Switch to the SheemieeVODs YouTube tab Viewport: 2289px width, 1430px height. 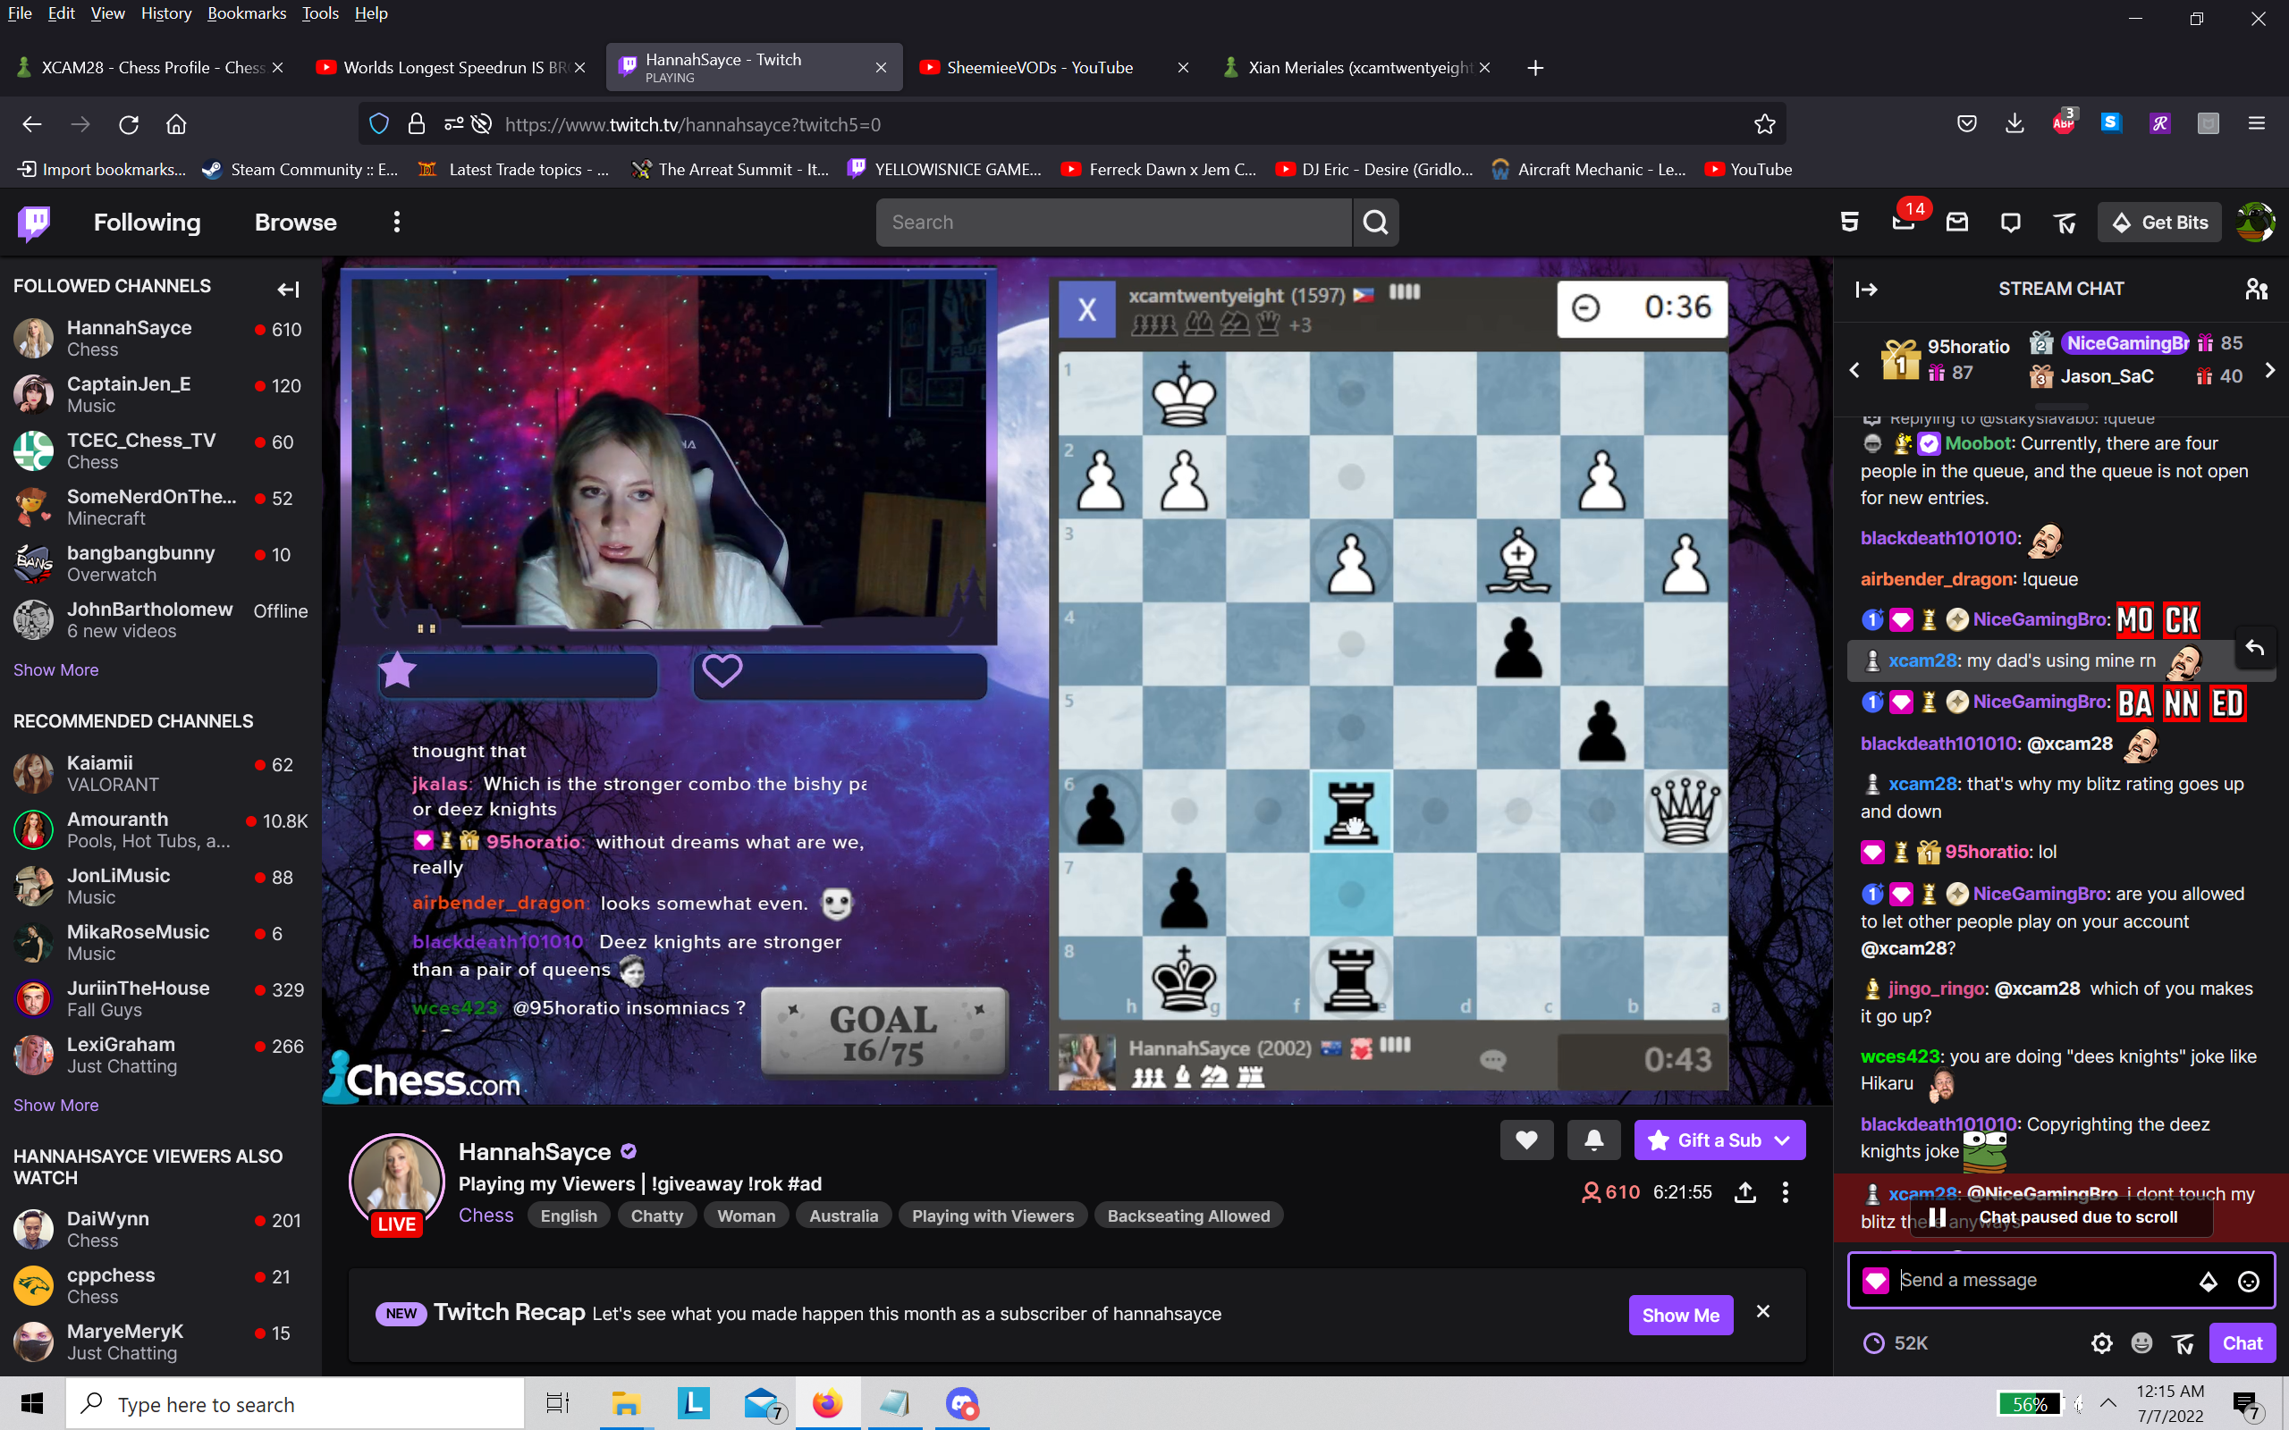pos(1039,67)
